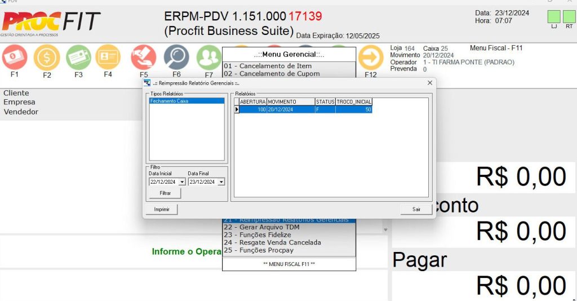Click the ** MENU FISCAL F11 ** footer
The image size is (577, 301).
(x=289, y=264)
